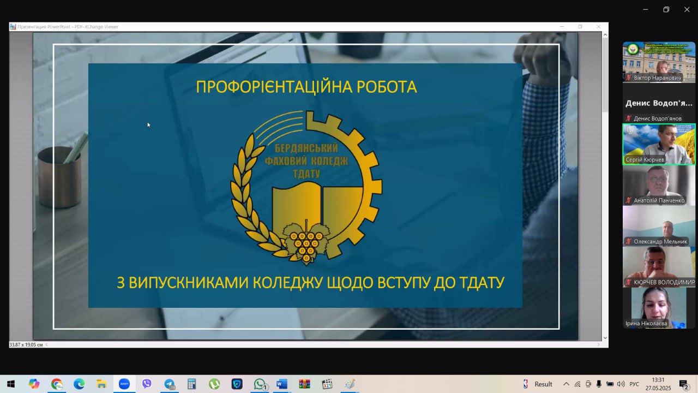This screenshot has width=698, height=393.
Task: Open the dark shield app in taskbar
Action: [237, 384]
